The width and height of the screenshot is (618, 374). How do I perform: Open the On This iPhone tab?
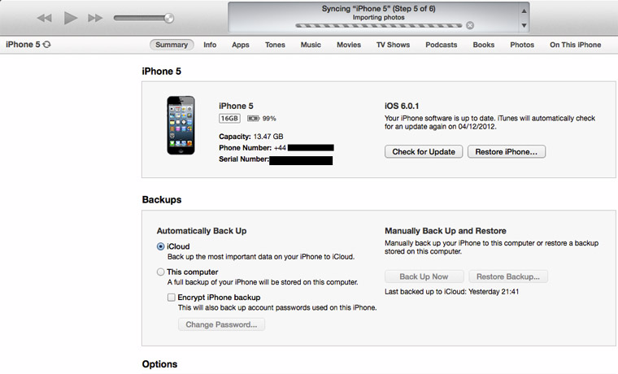point(576,45)
